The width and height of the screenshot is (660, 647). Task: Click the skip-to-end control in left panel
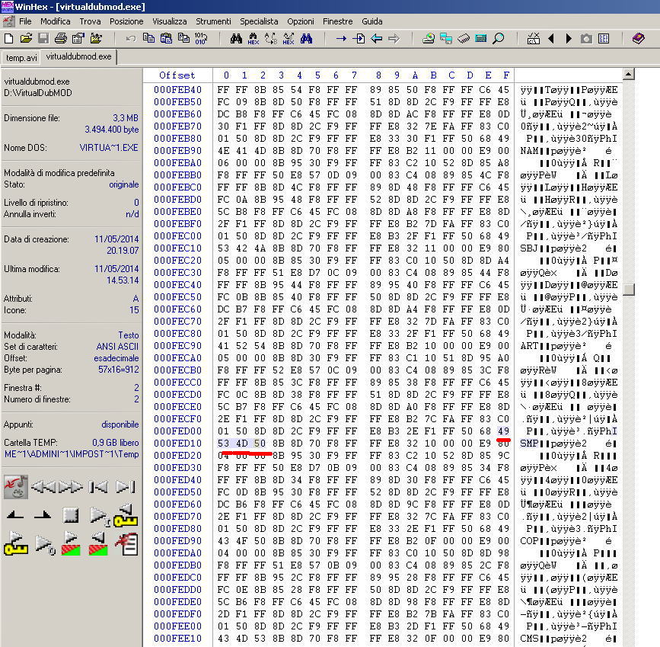pyautogui.click(x=126, y=487)
